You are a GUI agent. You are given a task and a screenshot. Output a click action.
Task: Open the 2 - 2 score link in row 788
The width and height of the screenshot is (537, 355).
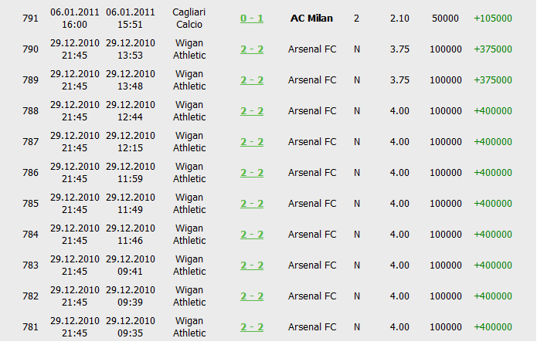251,111
